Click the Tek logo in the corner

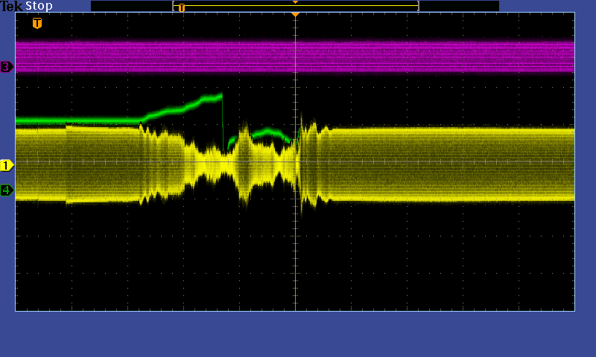11,6
